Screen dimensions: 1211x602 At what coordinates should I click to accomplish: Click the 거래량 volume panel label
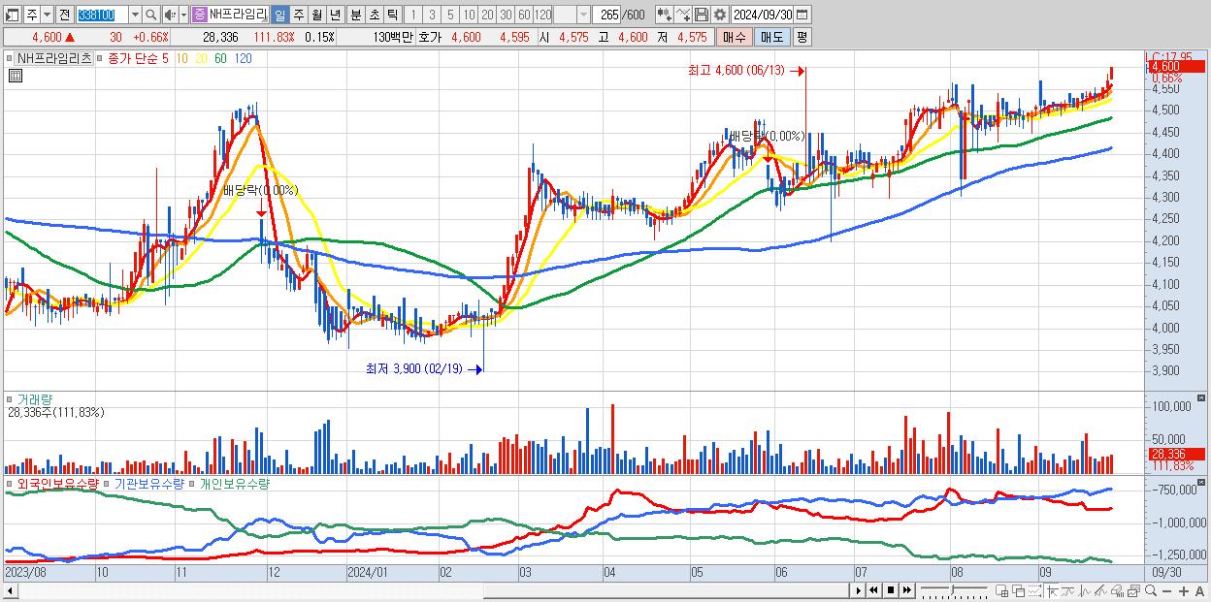point(34,398)
